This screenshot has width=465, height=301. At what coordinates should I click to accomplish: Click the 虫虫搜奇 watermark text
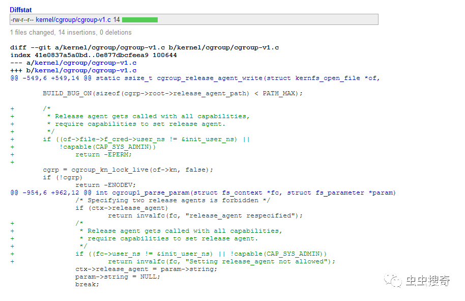(x=428, y=281)
